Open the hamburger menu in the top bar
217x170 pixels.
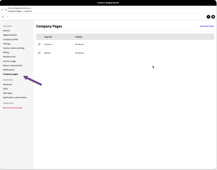3,17
